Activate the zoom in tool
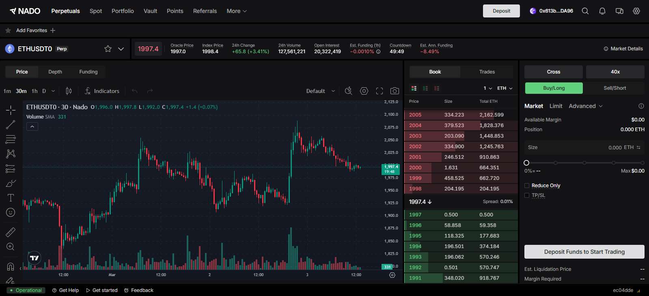The width and height of the screenshot is (649, 296). (x=11, y=246)
